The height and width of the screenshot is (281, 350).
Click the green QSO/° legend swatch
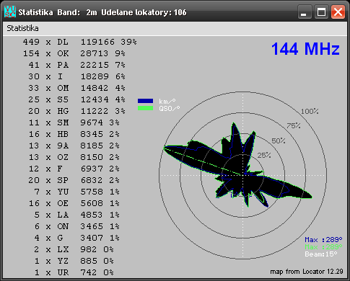pyautogui.click(x=145, y=108)
